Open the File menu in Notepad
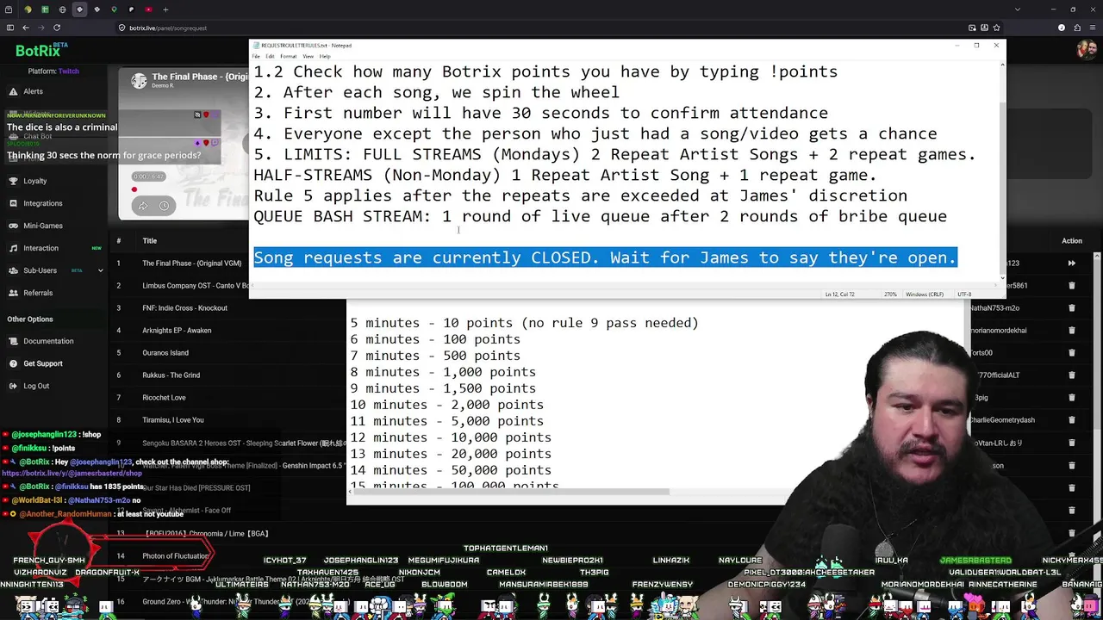Screen dimensions: 1103x620 tap(256, 57)
